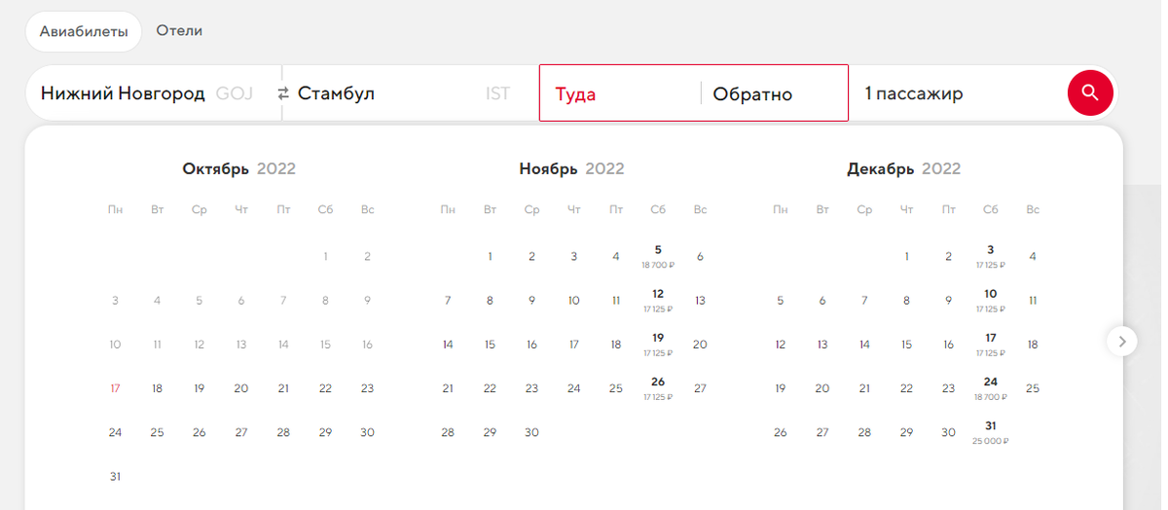Image resolution: width=1168 pixels, height=510 pixels.
Task: Select December 3 priced 17 125 ₽
Action: [990, 256]
